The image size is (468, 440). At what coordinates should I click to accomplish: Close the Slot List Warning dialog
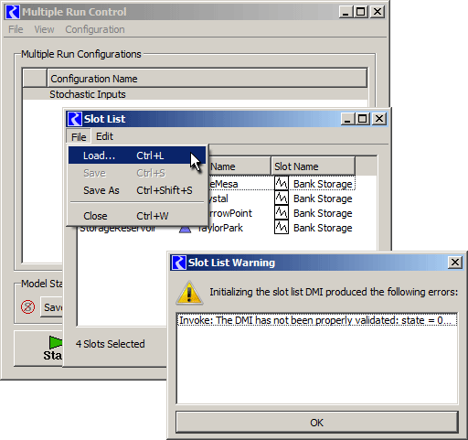tap(455, 263)
